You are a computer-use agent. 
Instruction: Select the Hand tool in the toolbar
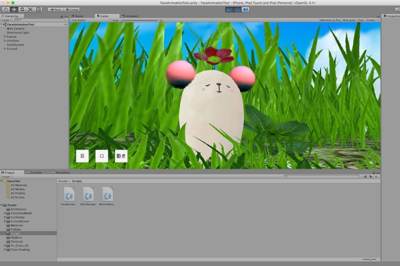pyautogui.click(x=6, y=9)
